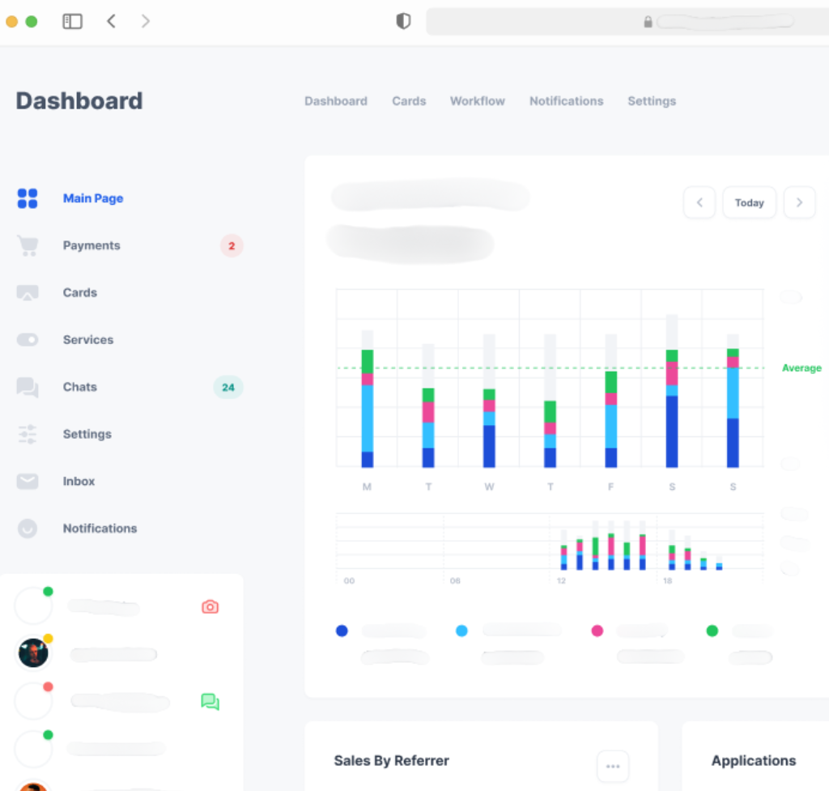Open Inbox using the envelope icon
The width and height of the screenshot is (829, 791).
point(27,481)
